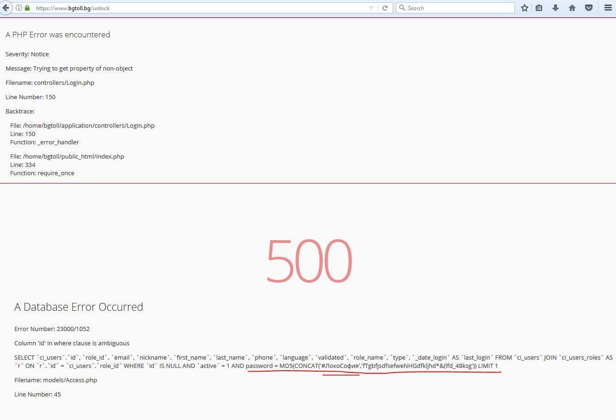Image resolution: width=616 pixels, height=420 pixels.
Task: Open the Downloads arrow icon
Action: coord(556,8)
